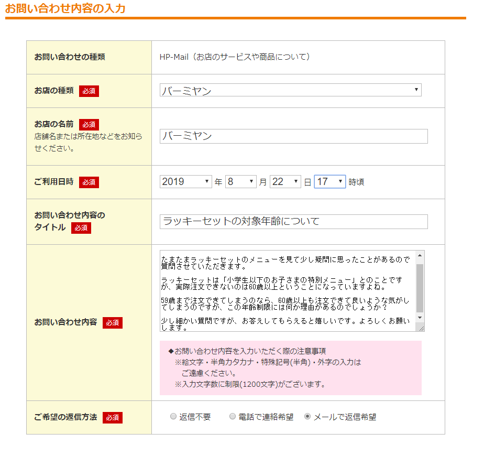484x456 pixels.
Task: Open the お店の種類 dropdown showing バーミヤン
Action: point(290,90)
